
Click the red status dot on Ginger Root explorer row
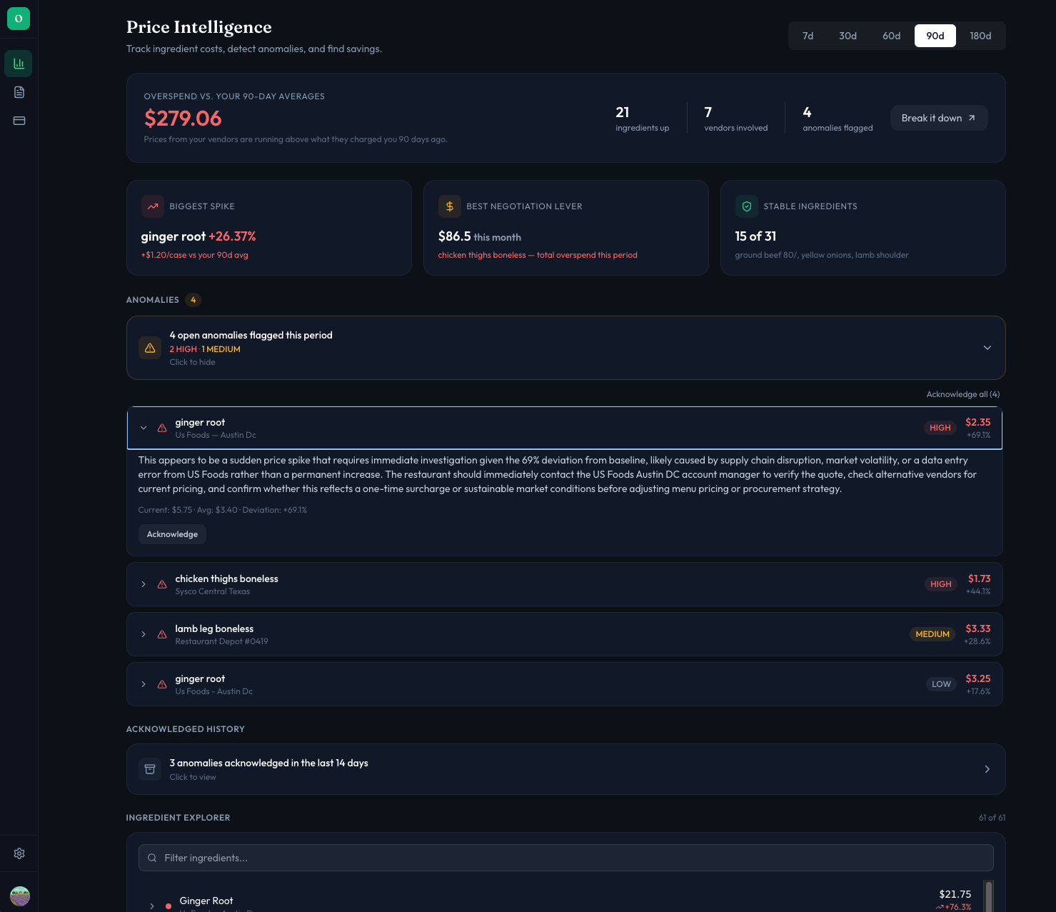tap(169, 906)
